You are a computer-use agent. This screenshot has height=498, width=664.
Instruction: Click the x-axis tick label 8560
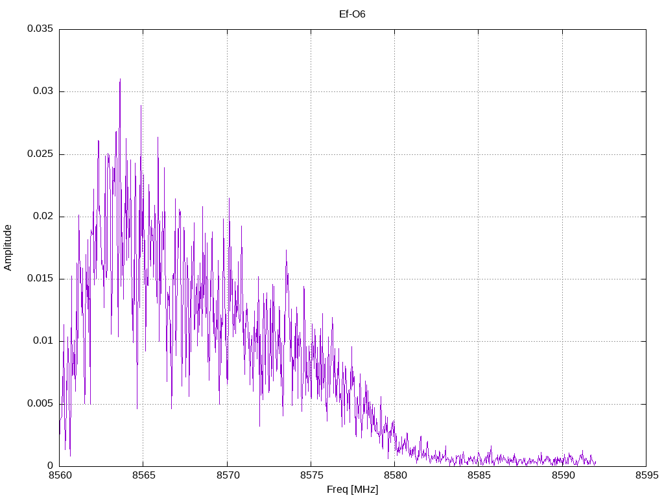(60, 475)
